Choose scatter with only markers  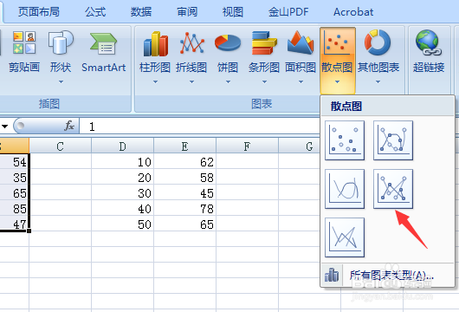tap(345, 140)
